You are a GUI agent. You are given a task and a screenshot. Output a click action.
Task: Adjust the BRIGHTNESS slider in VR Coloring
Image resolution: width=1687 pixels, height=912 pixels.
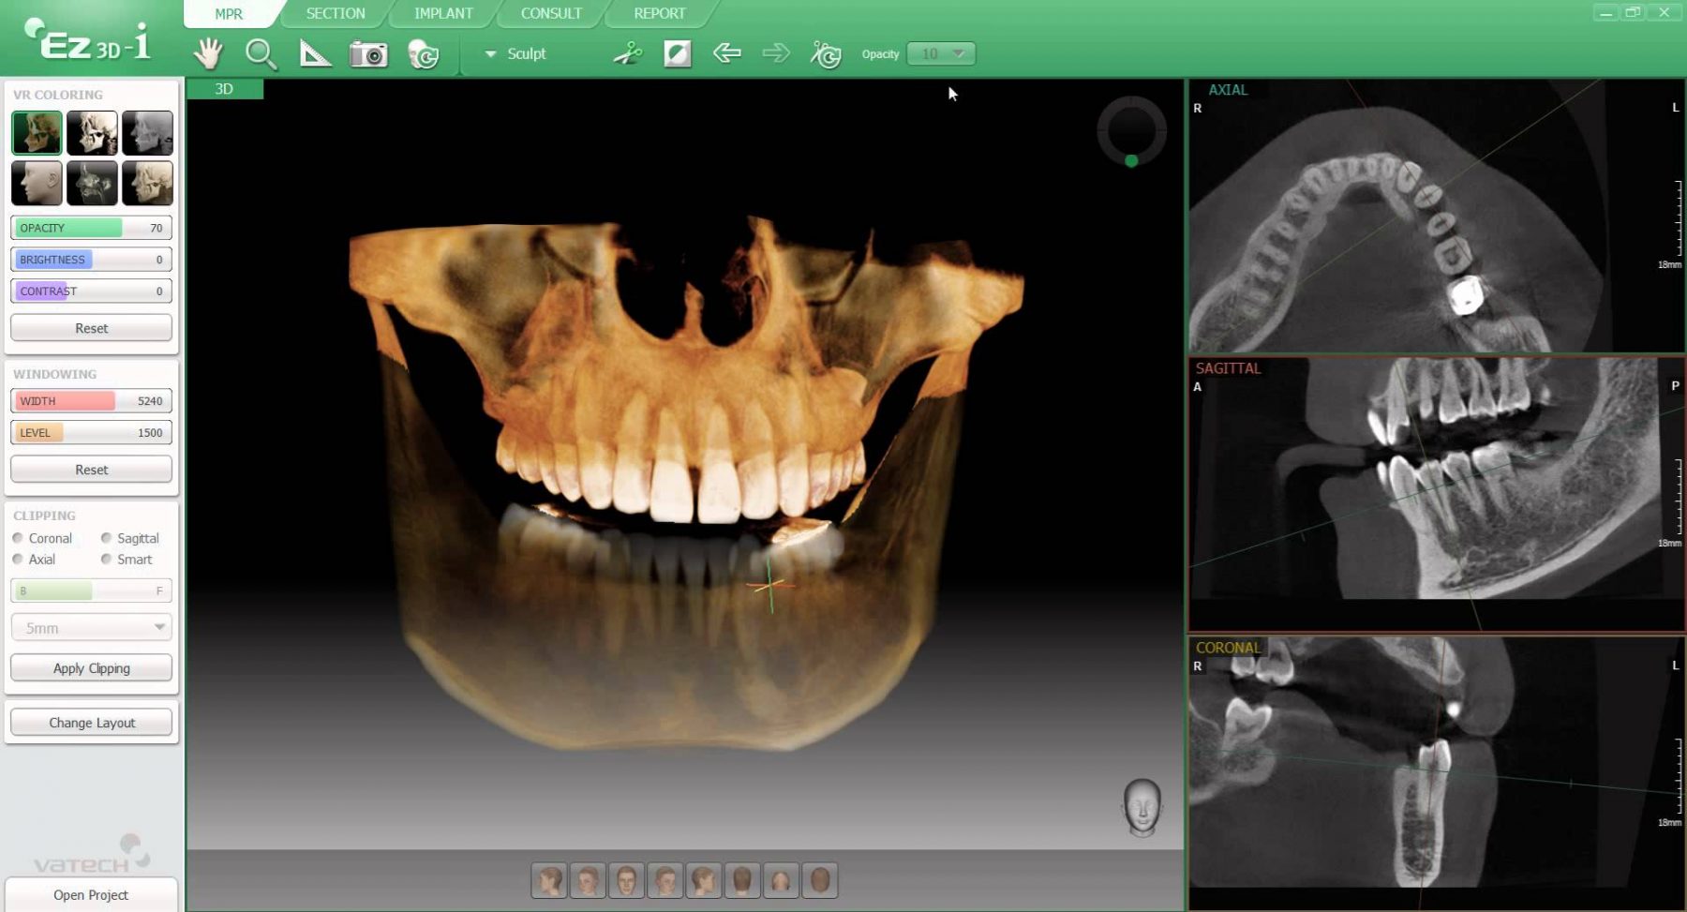click(90, 259)
